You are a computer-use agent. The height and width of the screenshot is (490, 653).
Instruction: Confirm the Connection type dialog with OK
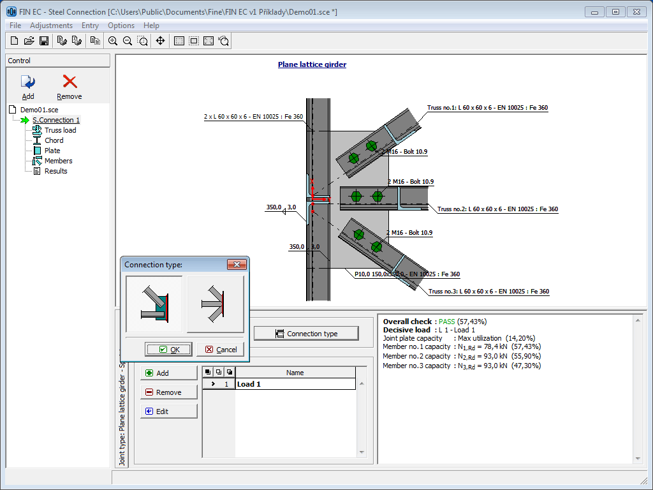[x=168, y=350]
